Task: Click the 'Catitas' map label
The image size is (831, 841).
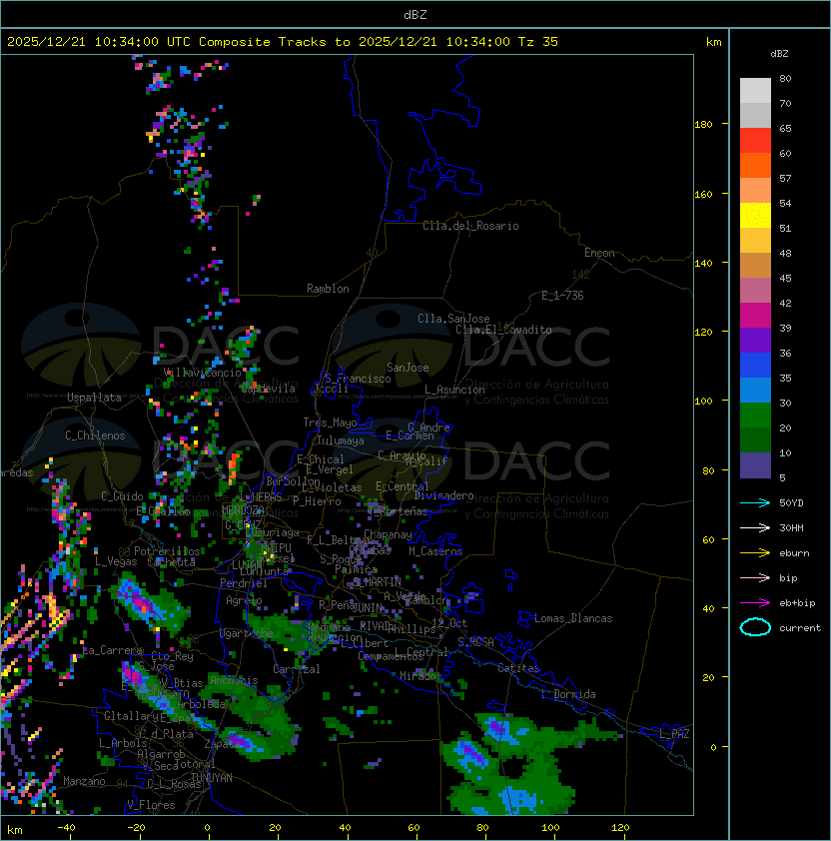Action: click(518, 668)
